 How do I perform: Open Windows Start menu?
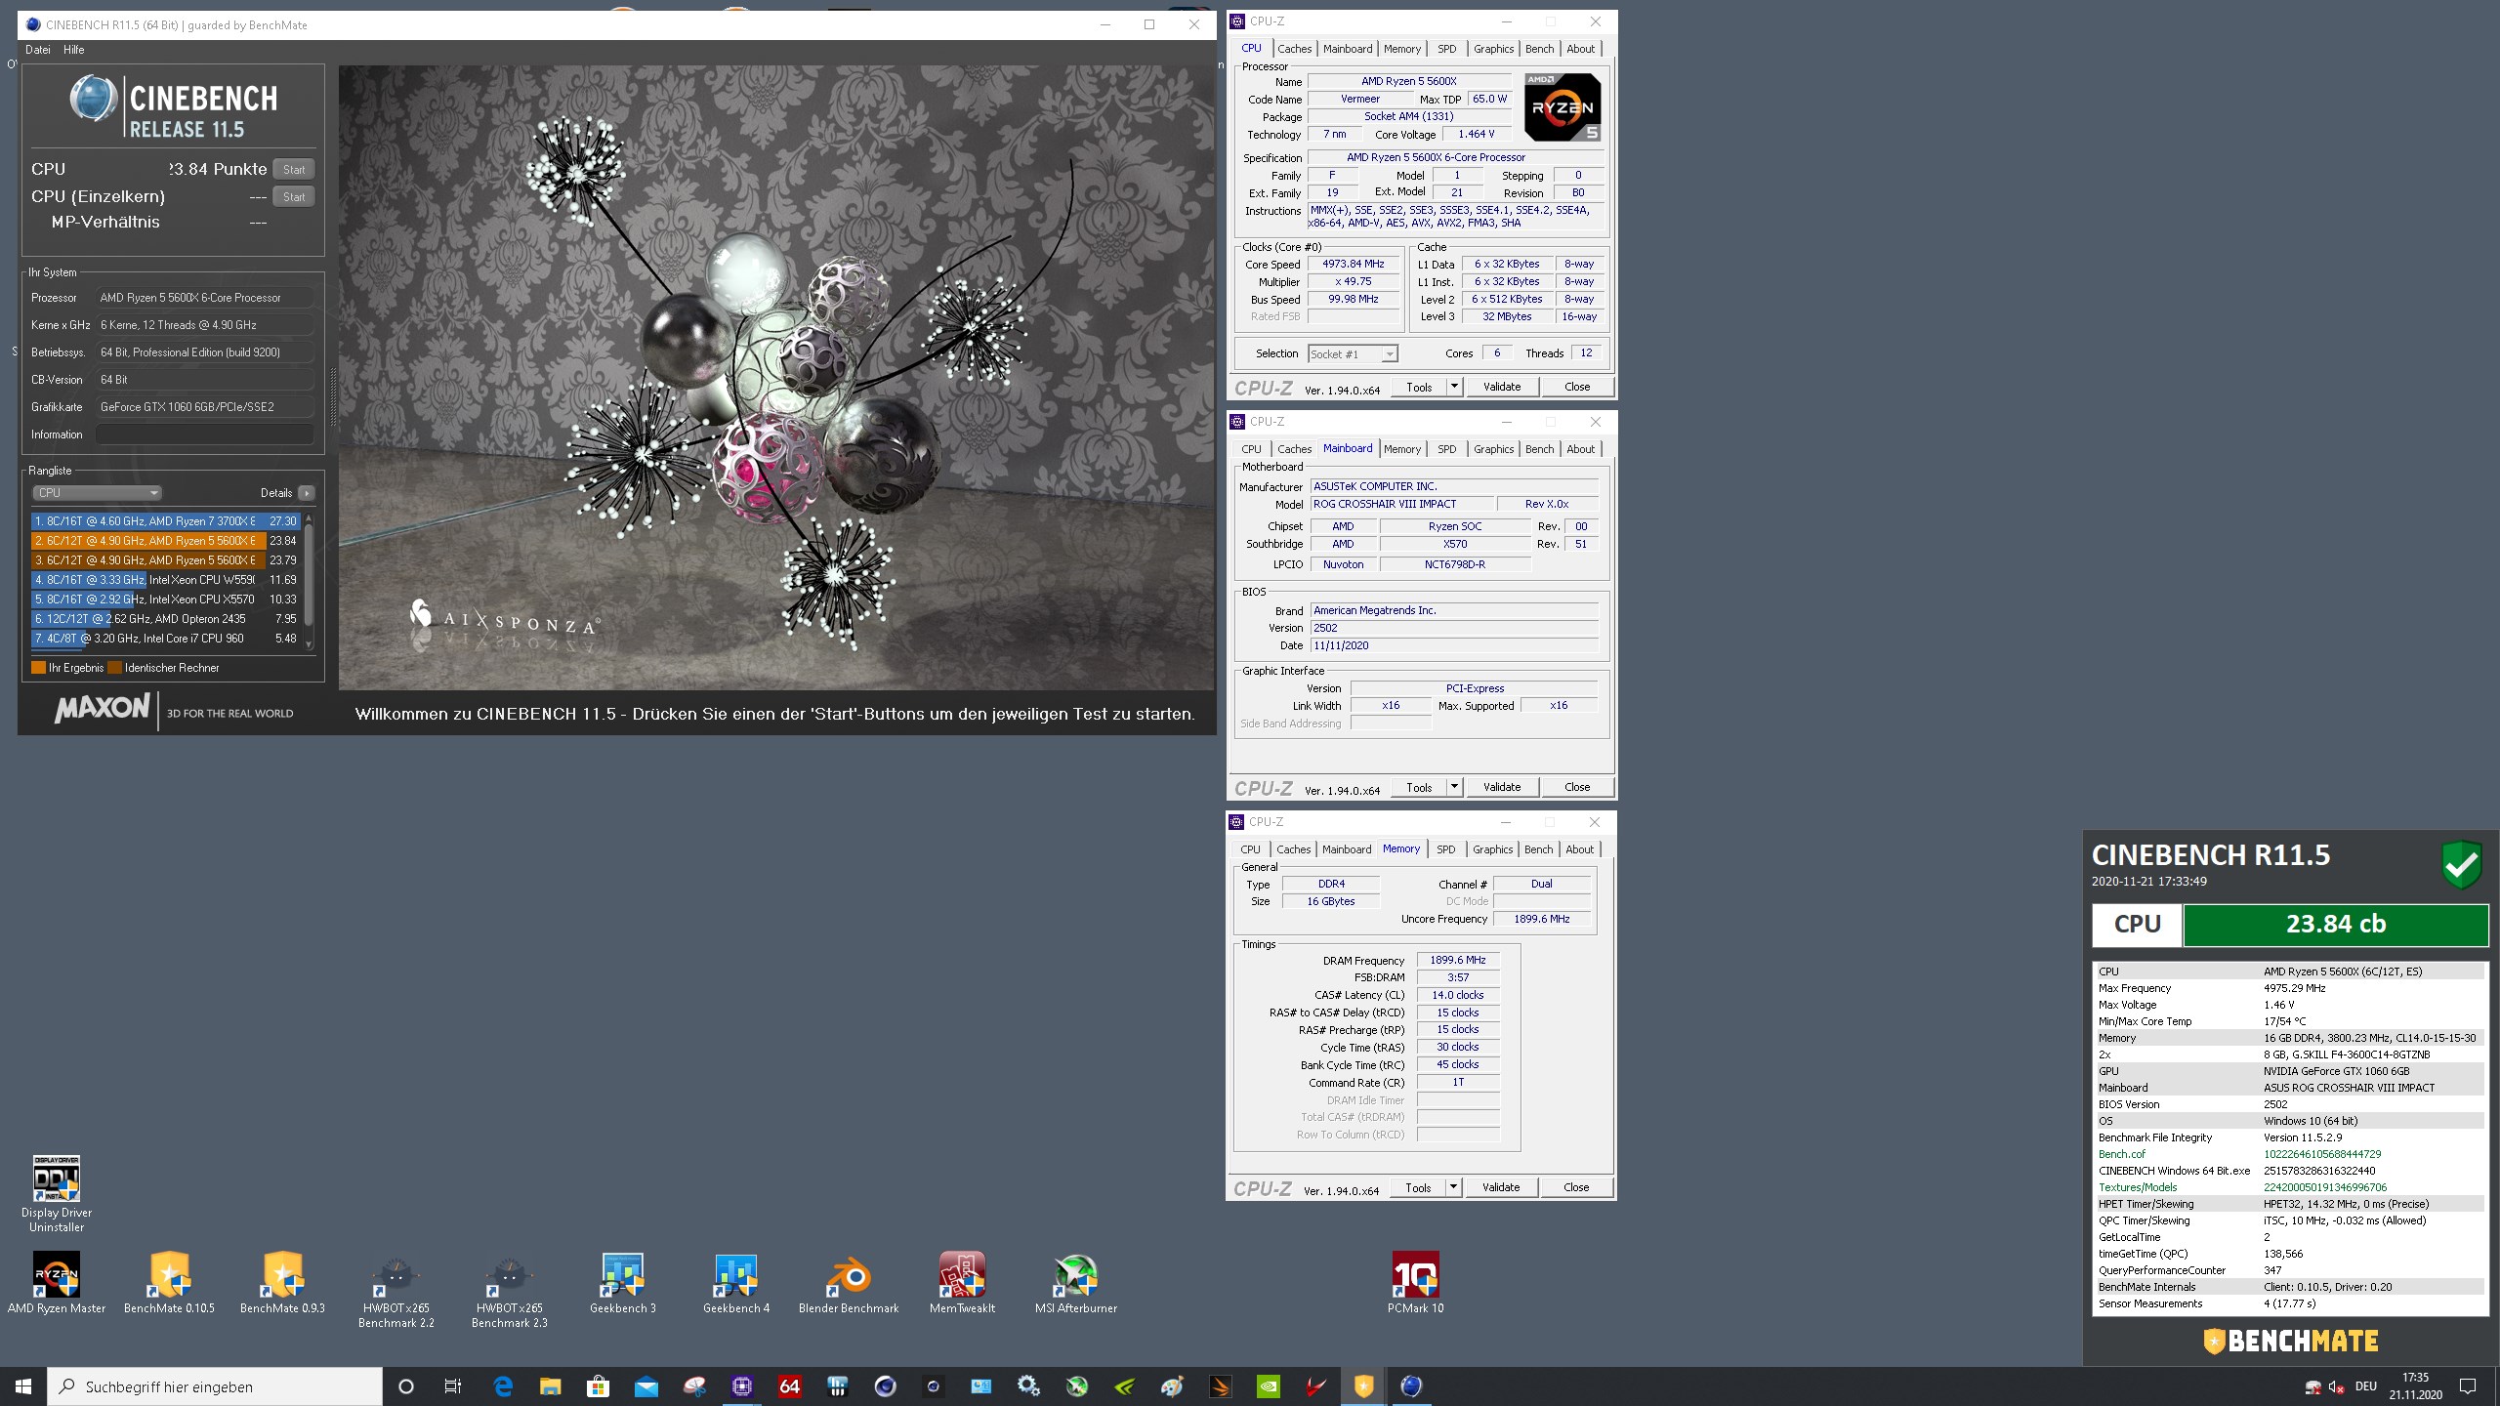[x=23, y=1386]
